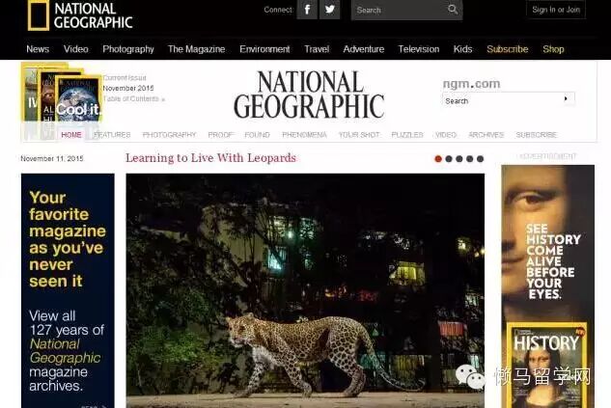The height and width of the screenshot is (408, 611).
Task: Select the PHENOMENA tab
Action: [x=304, y=135]
